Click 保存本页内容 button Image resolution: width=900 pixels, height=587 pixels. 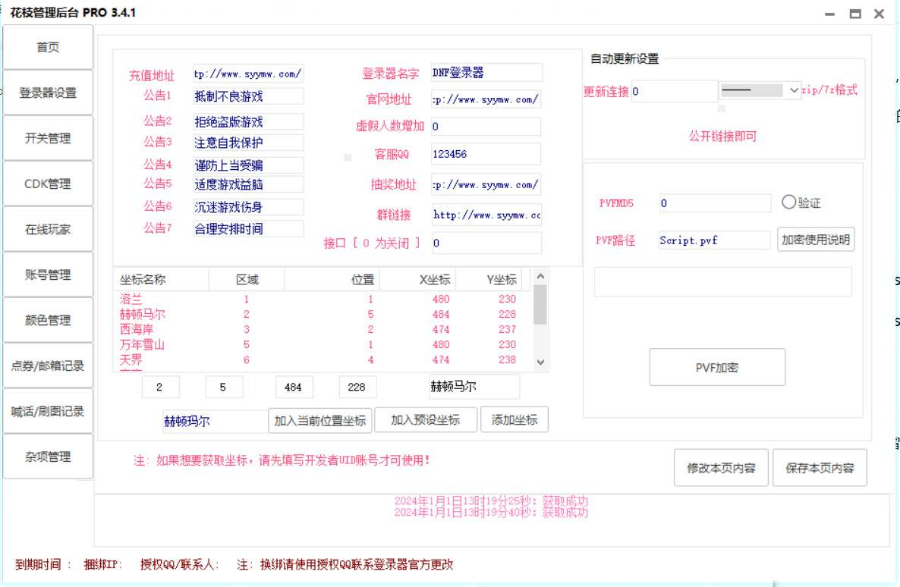coord(820,468)
